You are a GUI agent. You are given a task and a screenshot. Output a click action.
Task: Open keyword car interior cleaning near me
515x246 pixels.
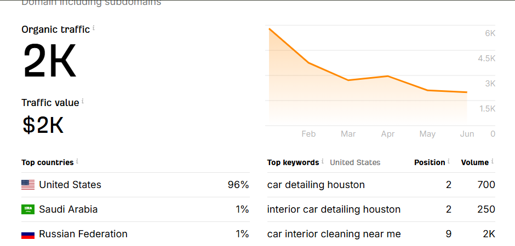coord(334,234)
